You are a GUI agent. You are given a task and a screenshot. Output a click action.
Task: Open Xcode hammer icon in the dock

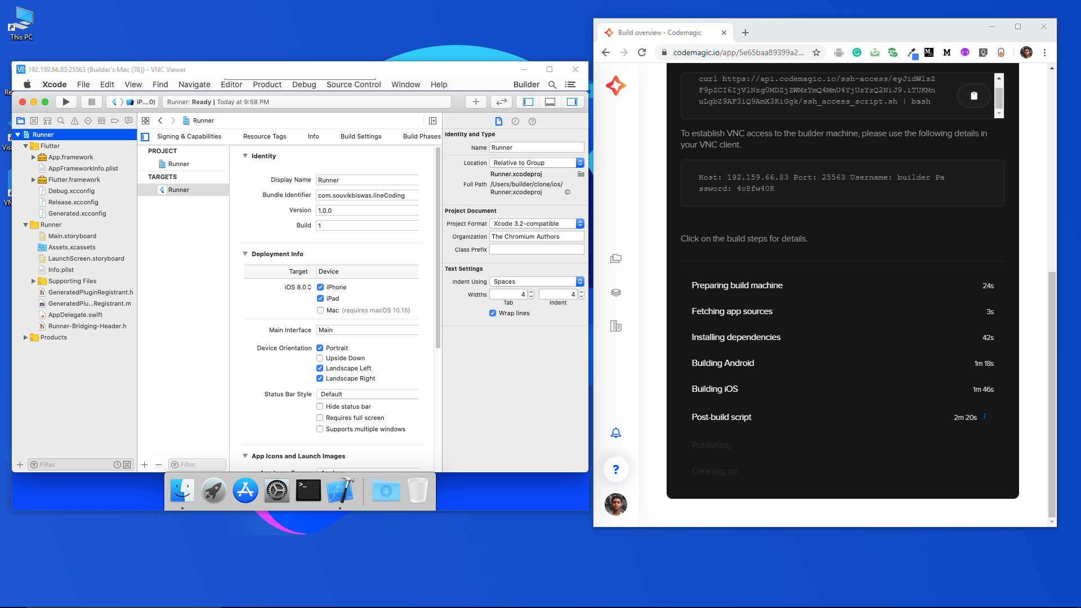[340, 491]
